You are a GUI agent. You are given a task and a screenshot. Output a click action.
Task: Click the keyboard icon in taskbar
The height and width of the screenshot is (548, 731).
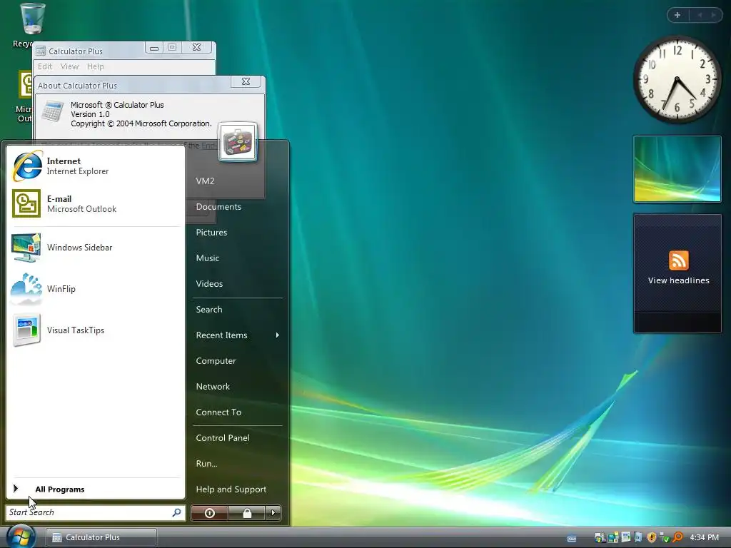[572, 539]
